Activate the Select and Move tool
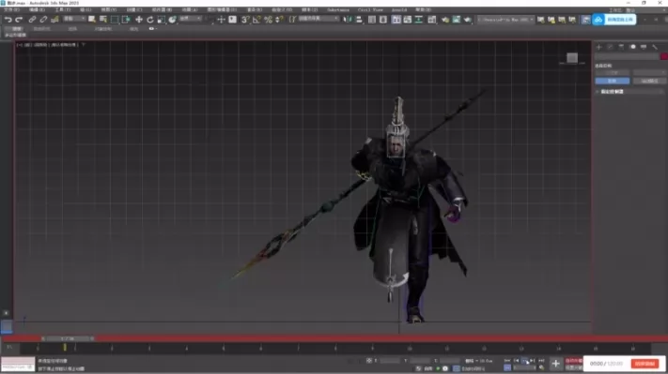This screenshot has height=374, width=668. coord(139,20)
